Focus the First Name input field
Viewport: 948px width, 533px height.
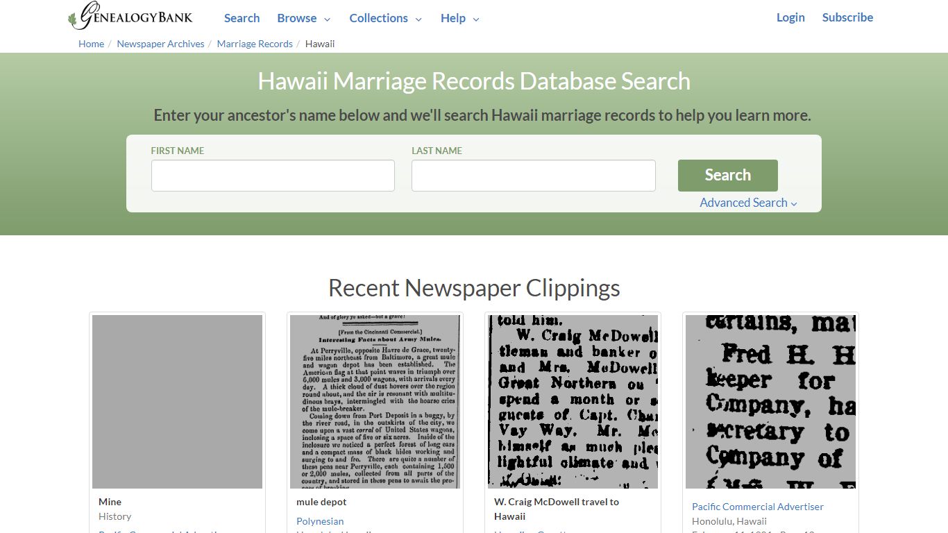(x=273, y=176)
